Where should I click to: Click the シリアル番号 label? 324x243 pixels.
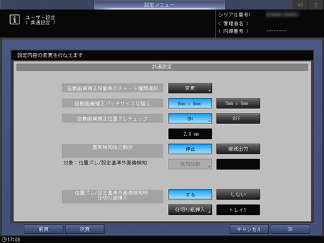click(234, 15)
